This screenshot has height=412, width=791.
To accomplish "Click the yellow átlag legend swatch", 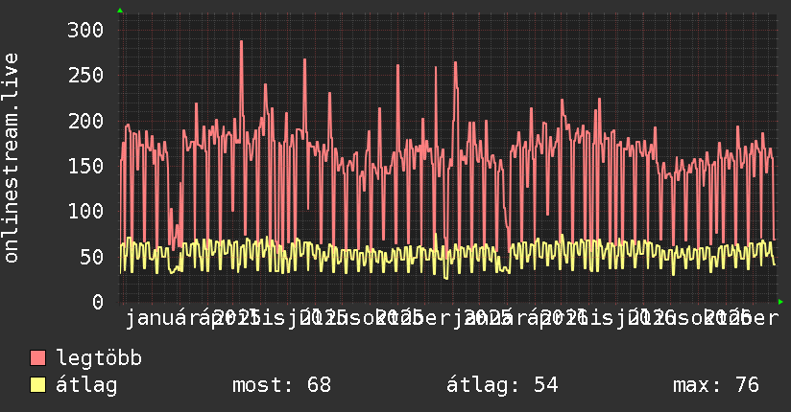I will [x=37, y=384].
